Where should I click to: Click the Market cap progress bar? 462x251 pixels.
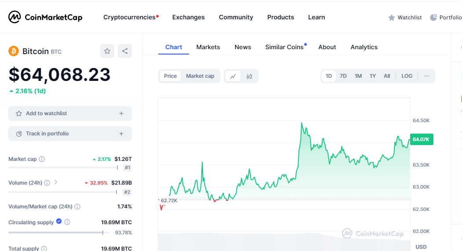63,167
